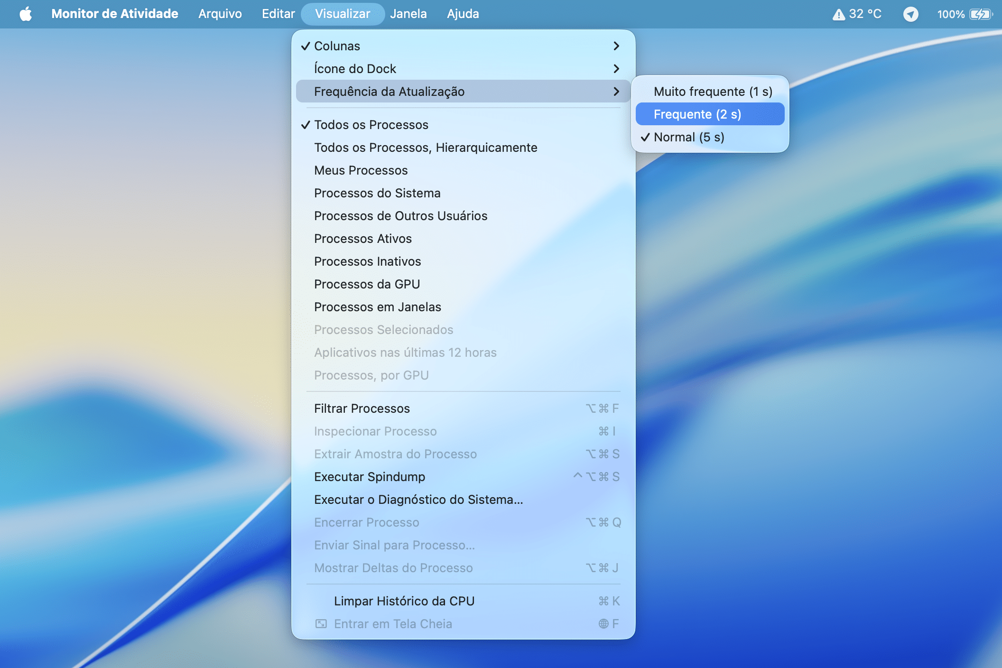Open the Arquivo menu

220,14
